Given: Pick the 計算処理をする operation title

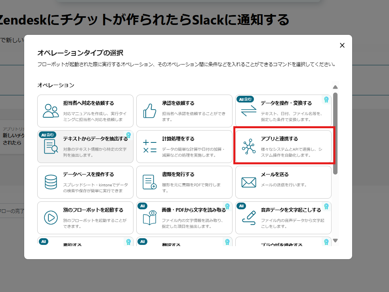Looking at the screenshot, I should 178,139.
